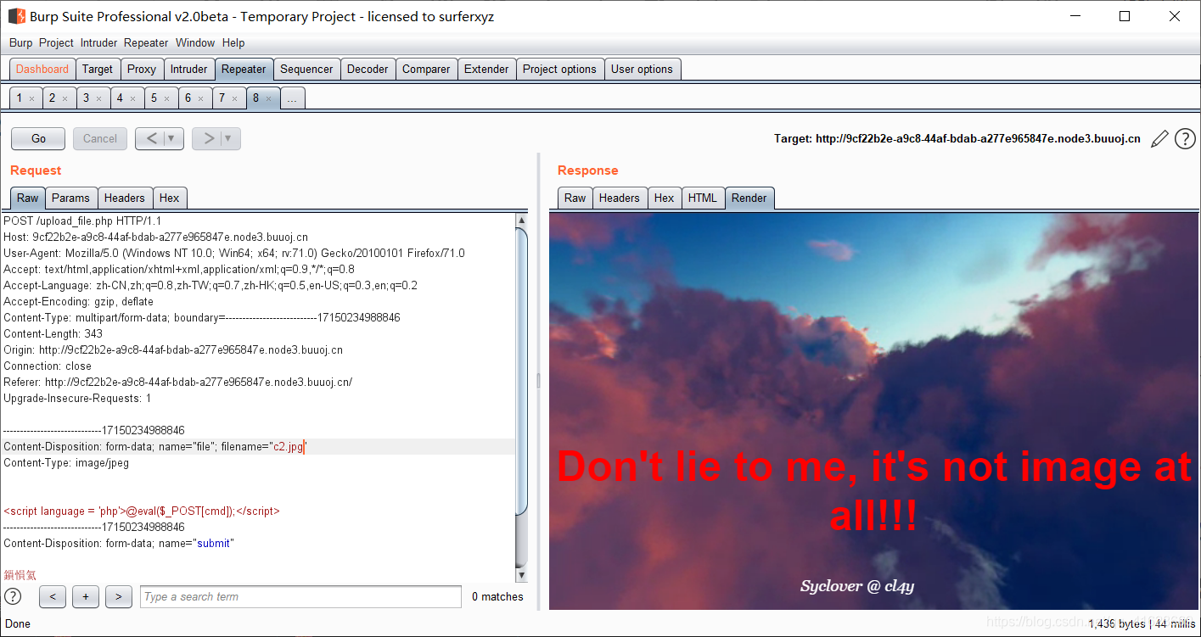The width and height of the screenshot is (1201, 637).
Task: Switch to the Dashboard tab
Action: click(x=42, y=70)
